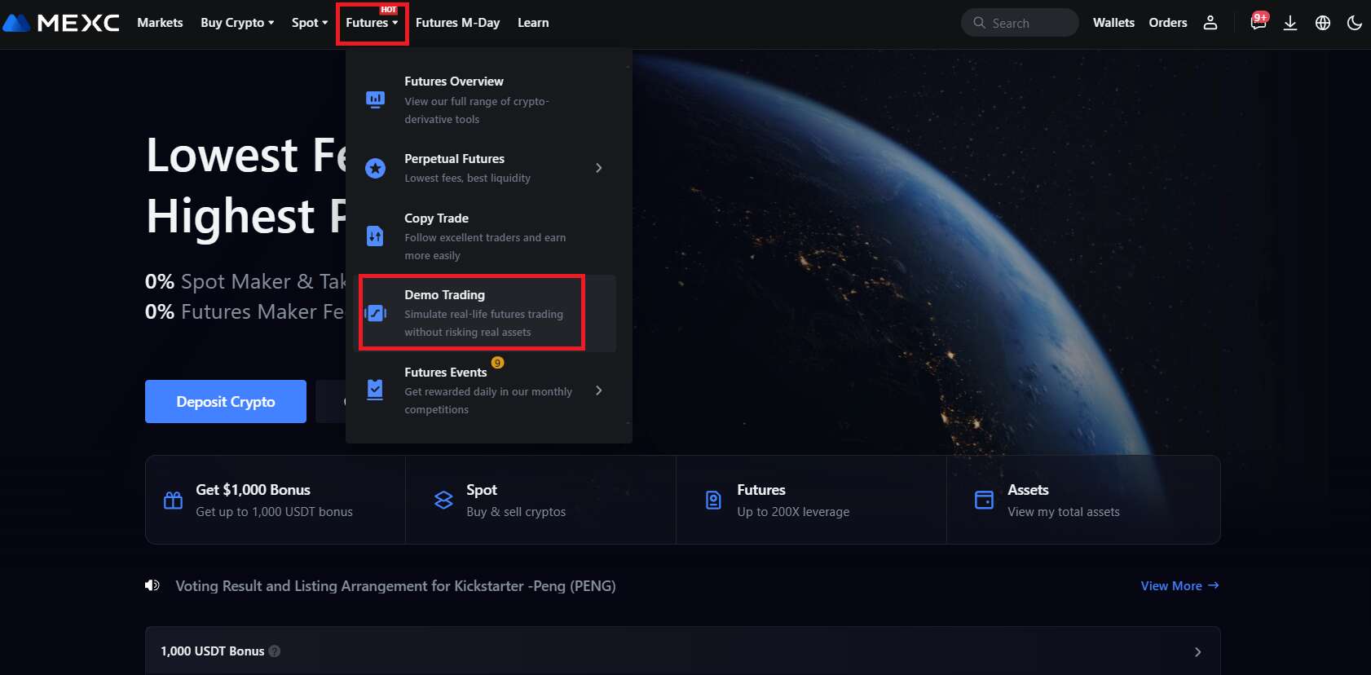The width and height of the screenshot is (1371, 675).
Task: Click the MEXC logo
Action: pyautogui.click(x=61, y=23)
